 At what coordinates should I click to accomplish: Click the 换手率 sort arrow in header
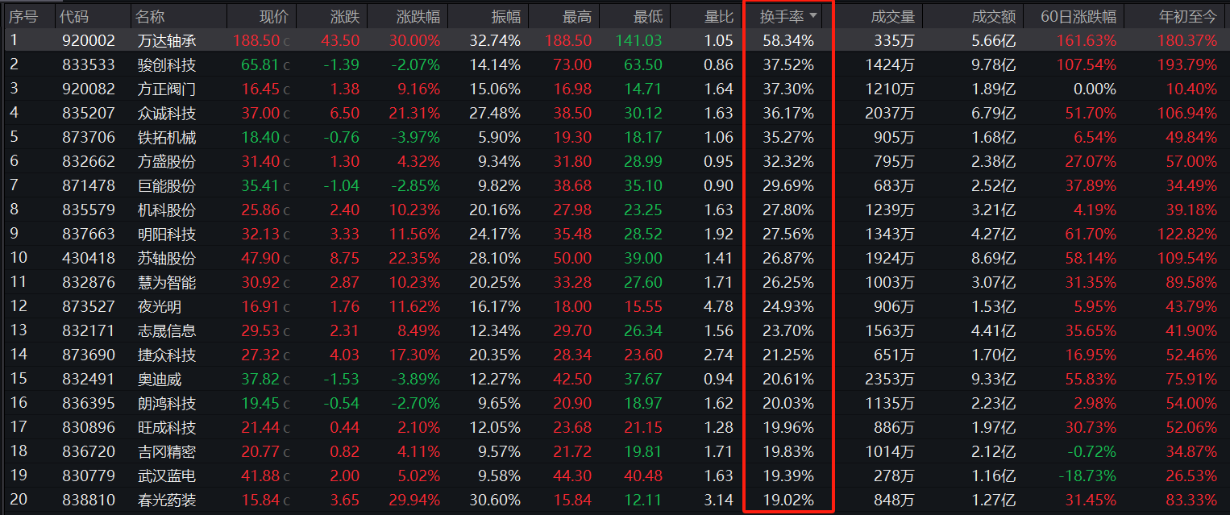pyautogui.click(x=813, y=16)
